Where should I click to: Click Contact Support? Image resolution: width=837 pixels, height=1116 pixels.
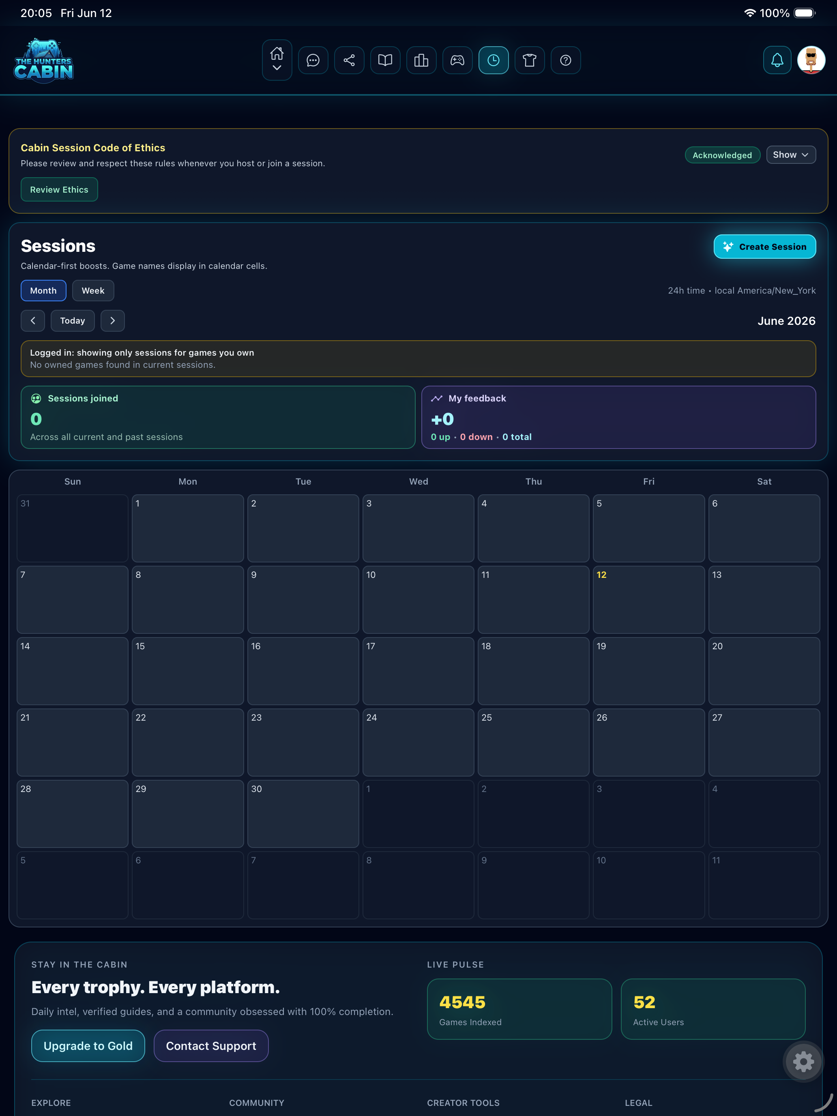(211, 1046)
